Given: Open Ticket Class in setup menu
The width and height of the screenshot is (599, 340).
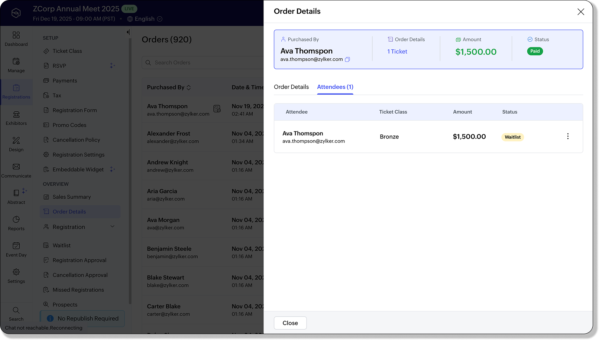Looking at the screenshot, I should (x=67, y=51).
